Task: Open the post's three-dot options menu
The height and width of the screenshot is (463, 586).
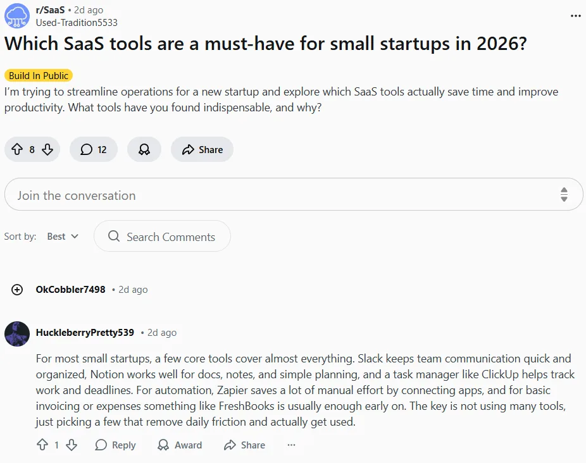Action: [x=575, y=16]
